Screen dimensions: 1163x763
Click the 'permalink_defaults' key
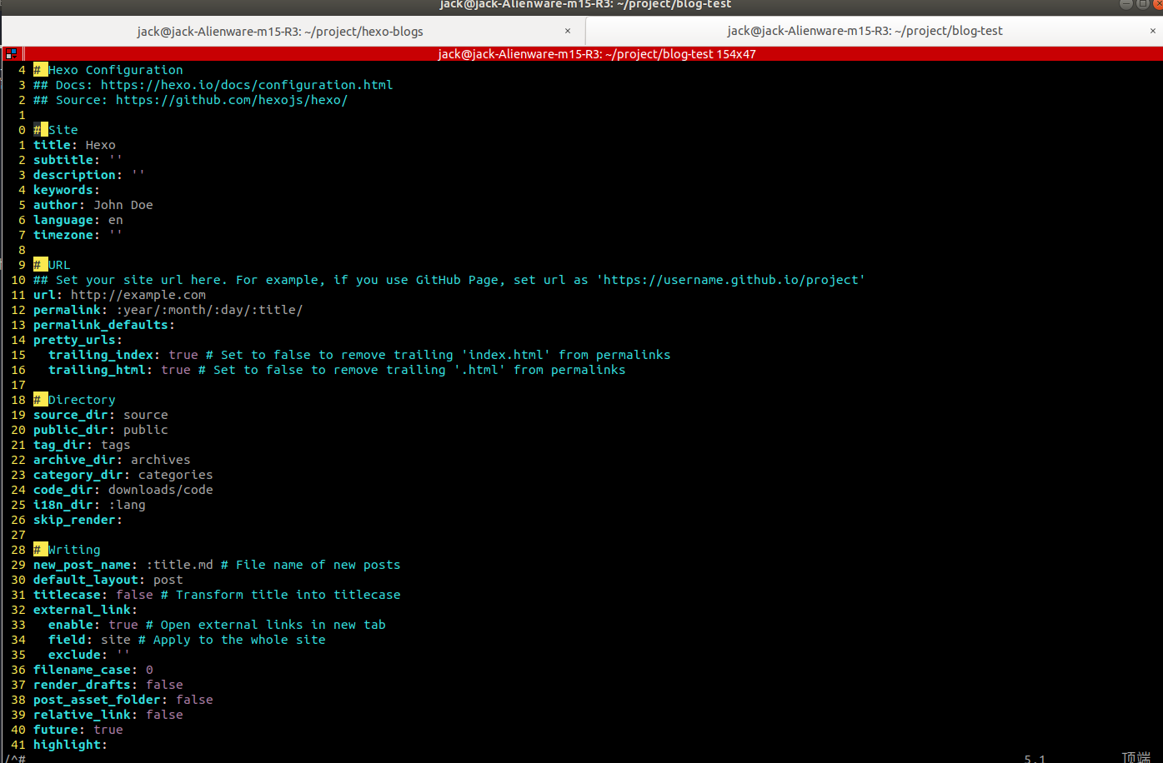(101, 325)
